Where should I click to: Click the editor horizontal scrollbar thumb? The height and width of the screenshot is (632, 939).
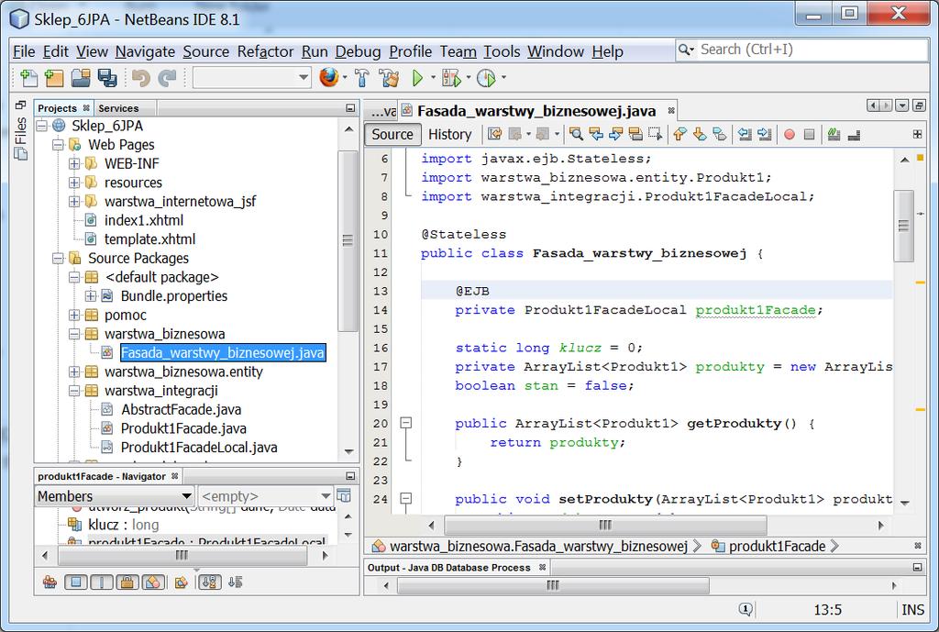point(605,526)
